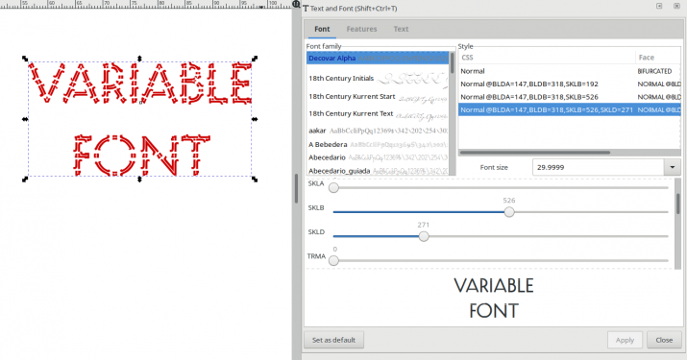Choose 18th Century Kurrent Text font
Viewport: 687px width, 360px height.
pos(378,114)
